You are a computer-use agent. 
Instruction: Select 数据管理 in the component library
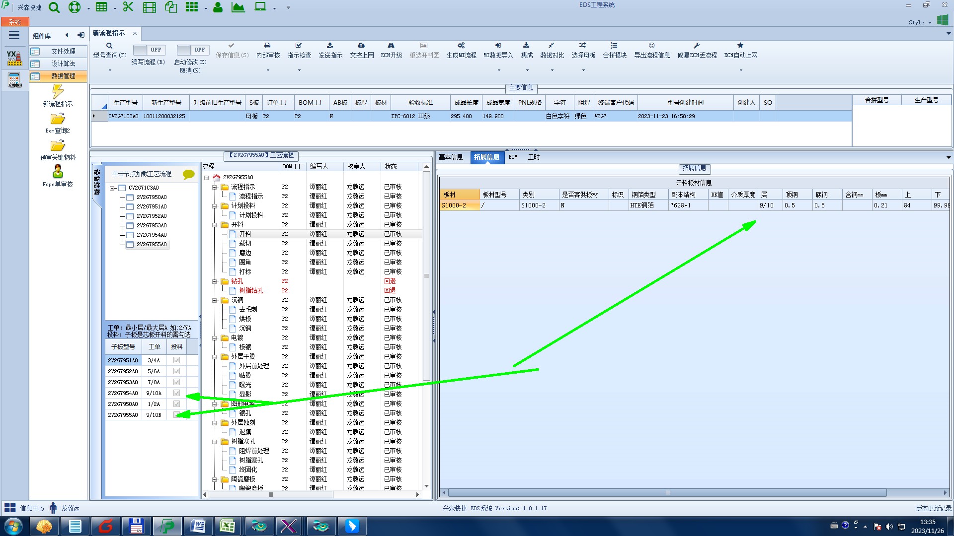(x=63, y=76)
